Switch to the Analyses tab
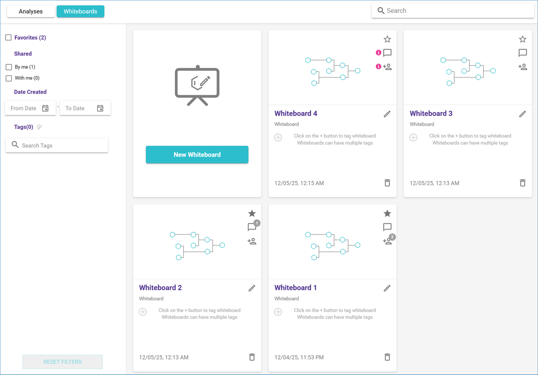Viewport: 538px width, 375px height. (x=31, y=11)
